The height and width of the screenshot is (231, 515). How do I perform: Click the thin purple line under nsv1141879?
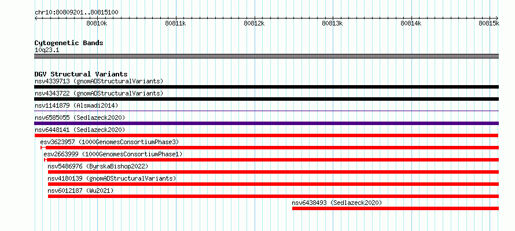click(266, 111)
